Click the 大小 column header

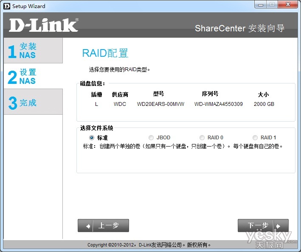(263, 94)
